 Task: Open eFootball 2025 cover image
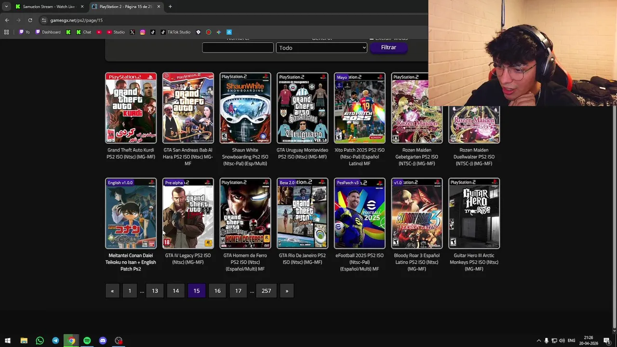(x=360, y=214)
